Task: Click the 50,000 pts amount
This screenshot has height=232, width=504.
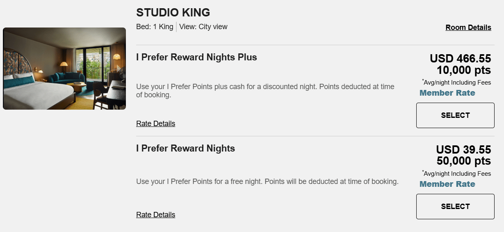Action: pyautogui.click(x=463, y=161)
